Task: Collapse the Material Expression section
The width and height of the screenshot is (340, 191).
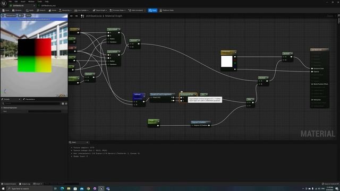Action: (2, 108)
